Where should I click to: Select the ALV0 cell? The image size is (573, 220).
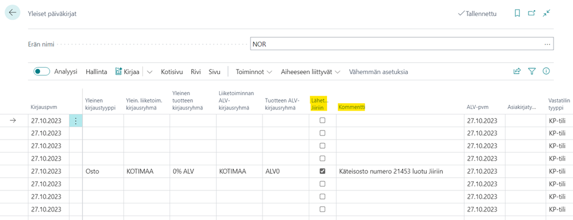[285, 172]
